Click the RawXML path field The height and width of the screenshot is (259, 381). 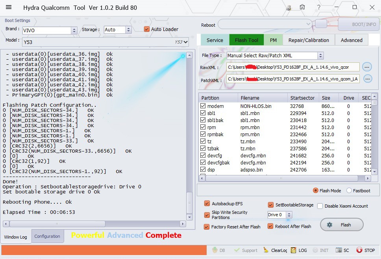click(x=293, y=67)
